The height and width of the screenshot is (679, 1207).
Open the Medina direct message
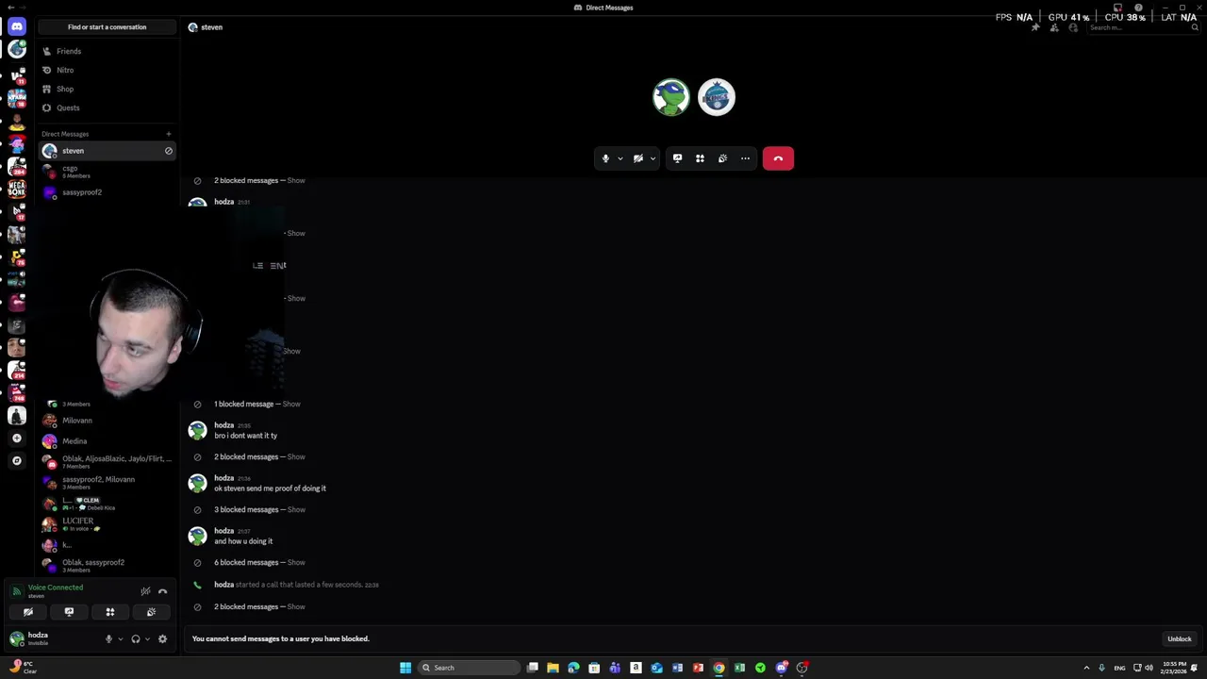107,441
